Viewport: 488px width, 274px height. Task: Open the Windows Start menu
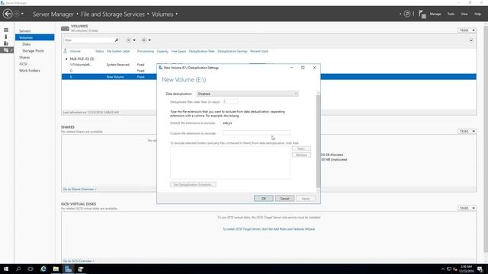click(x=6, y=269)
